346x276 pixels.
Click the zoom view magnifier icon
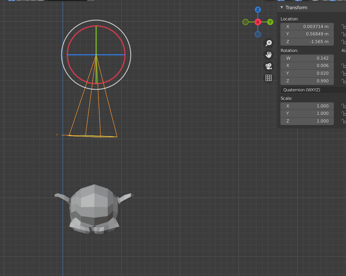[269, 43]
